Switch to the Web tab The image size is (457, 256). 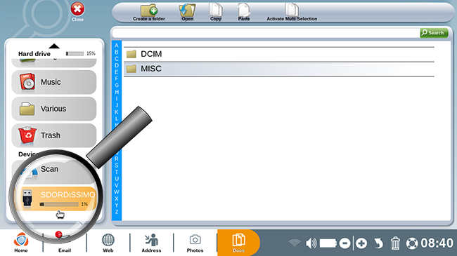point(108,243)
